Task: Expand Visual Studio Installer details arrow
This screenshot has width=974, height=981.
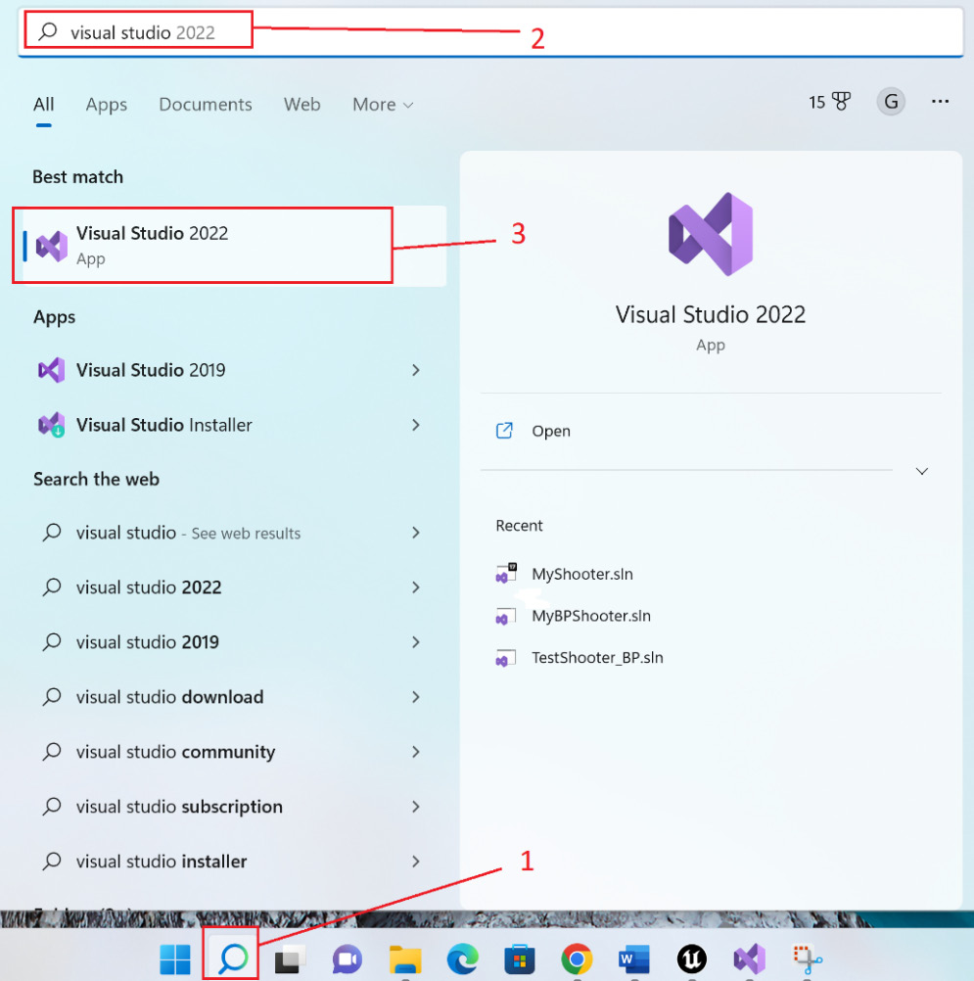Action: [x=416, y=426]
